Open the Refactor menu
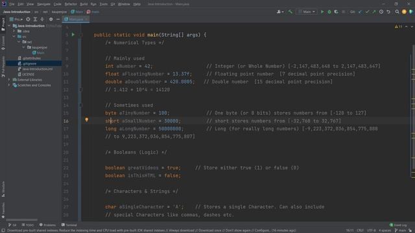Viewport: 415px width, 233px height. click(x=71, y=5)
